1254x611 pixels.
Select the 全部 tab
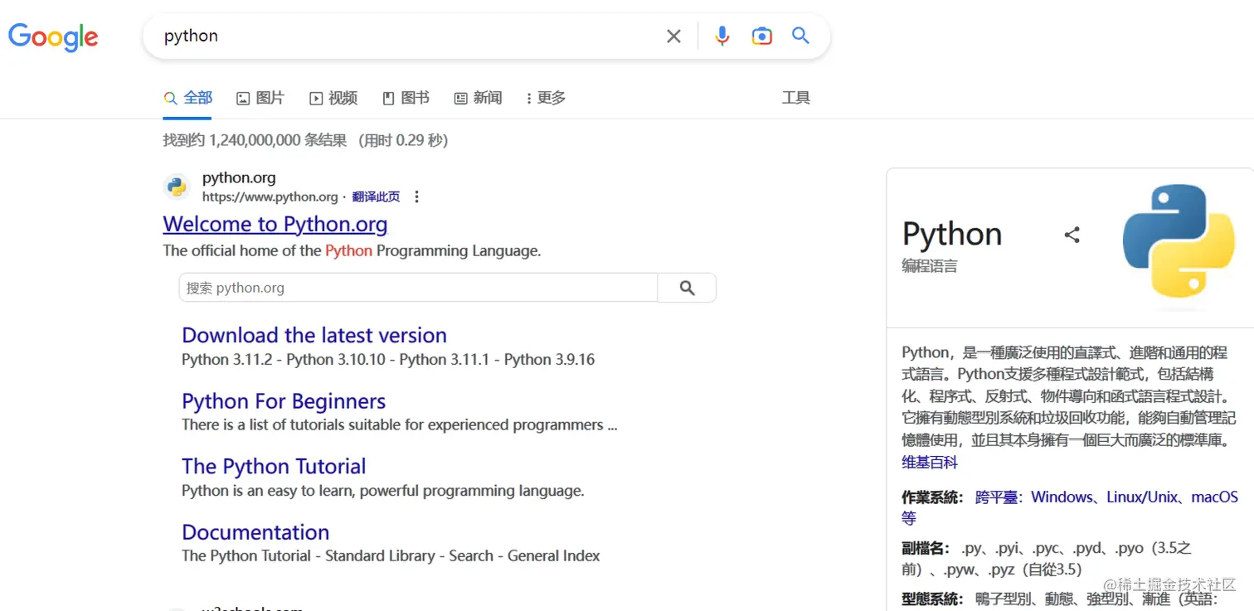pyautogui.click(x=188, y=98)
